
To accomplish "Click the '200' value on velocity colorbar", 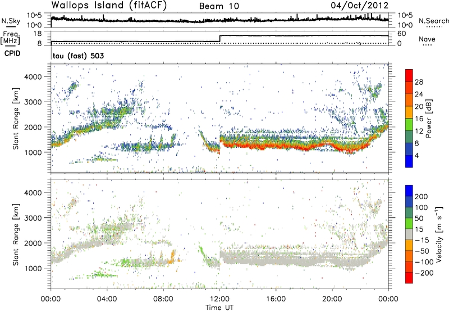I will pos(421,196).
